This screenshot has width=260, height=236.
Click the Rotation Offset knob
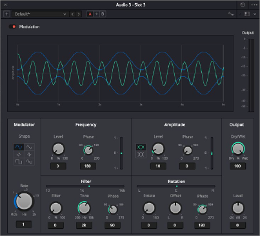click(175, 208)
